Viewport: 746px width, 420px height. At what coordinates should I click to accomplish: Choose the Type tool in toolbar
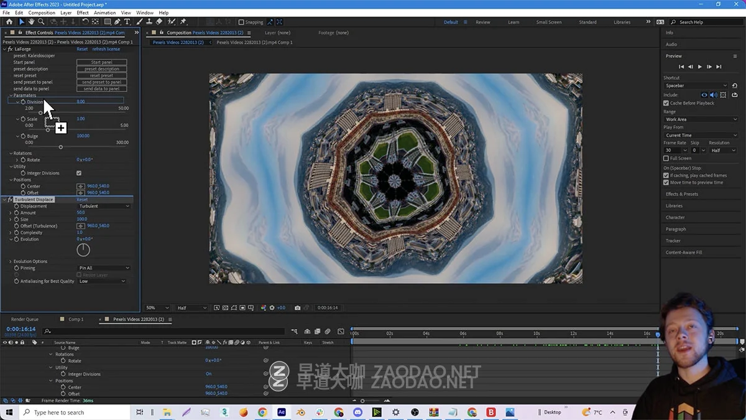pos(127,22)
